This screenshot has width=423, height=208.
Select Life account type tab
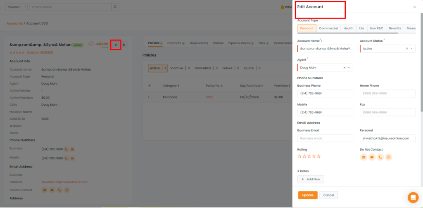click(362, 28)
